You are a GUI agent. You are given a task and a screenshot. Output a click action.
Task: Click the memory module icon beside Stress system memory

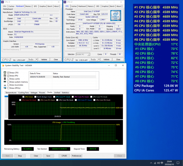5,82
